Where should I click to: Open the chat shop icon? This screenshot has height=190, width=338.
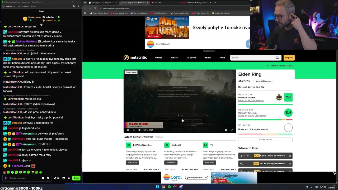tap(64, 178)
